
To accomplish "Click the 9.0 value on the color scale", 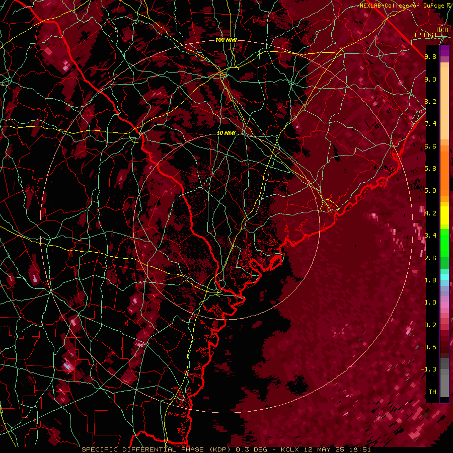I will 430,79.
